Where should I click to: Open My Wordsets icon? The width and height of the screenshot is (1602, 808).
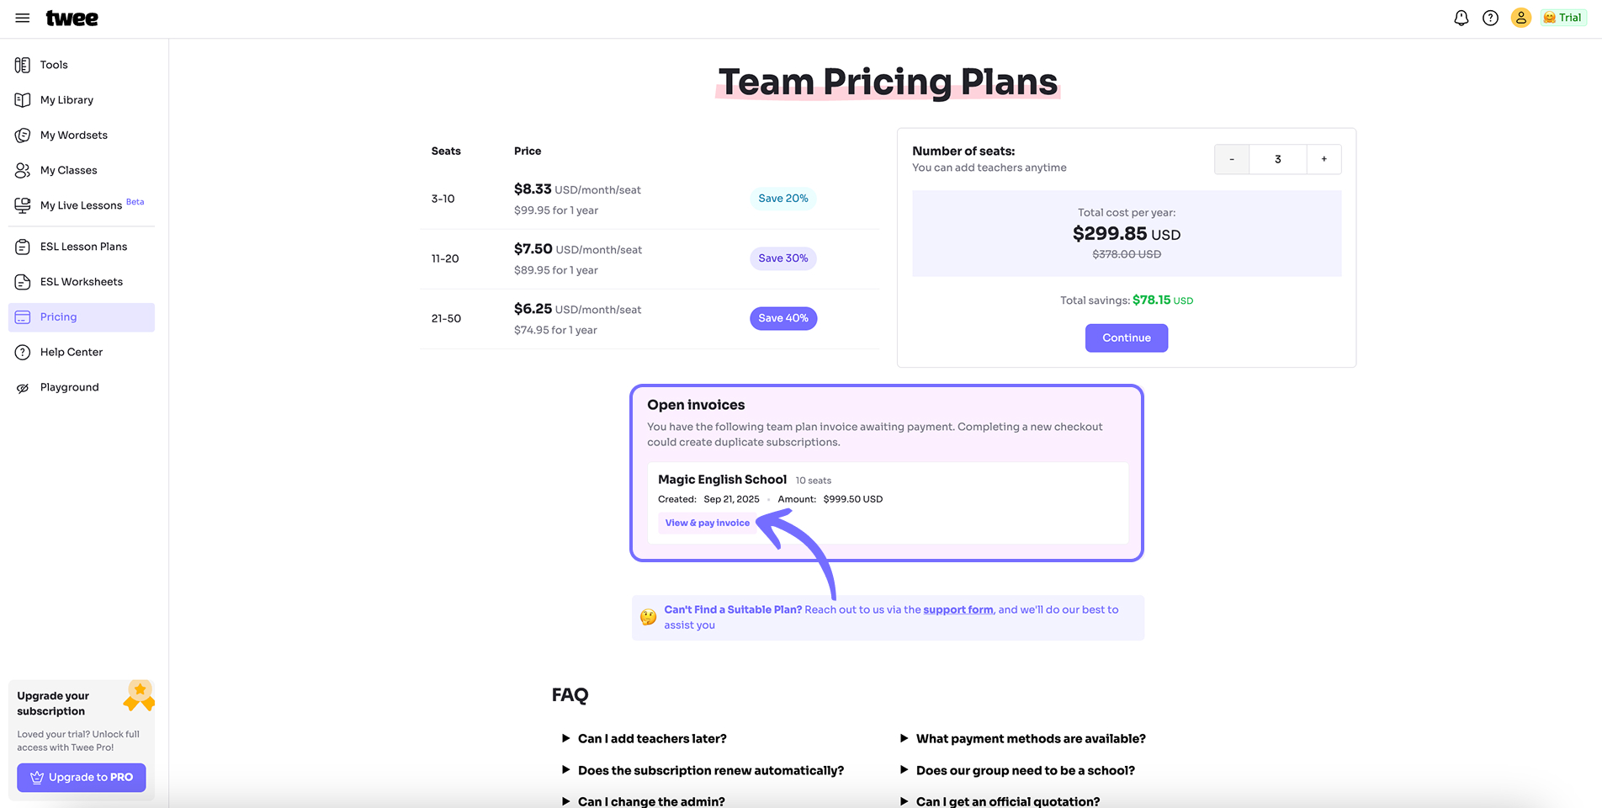tap(23, 136)
